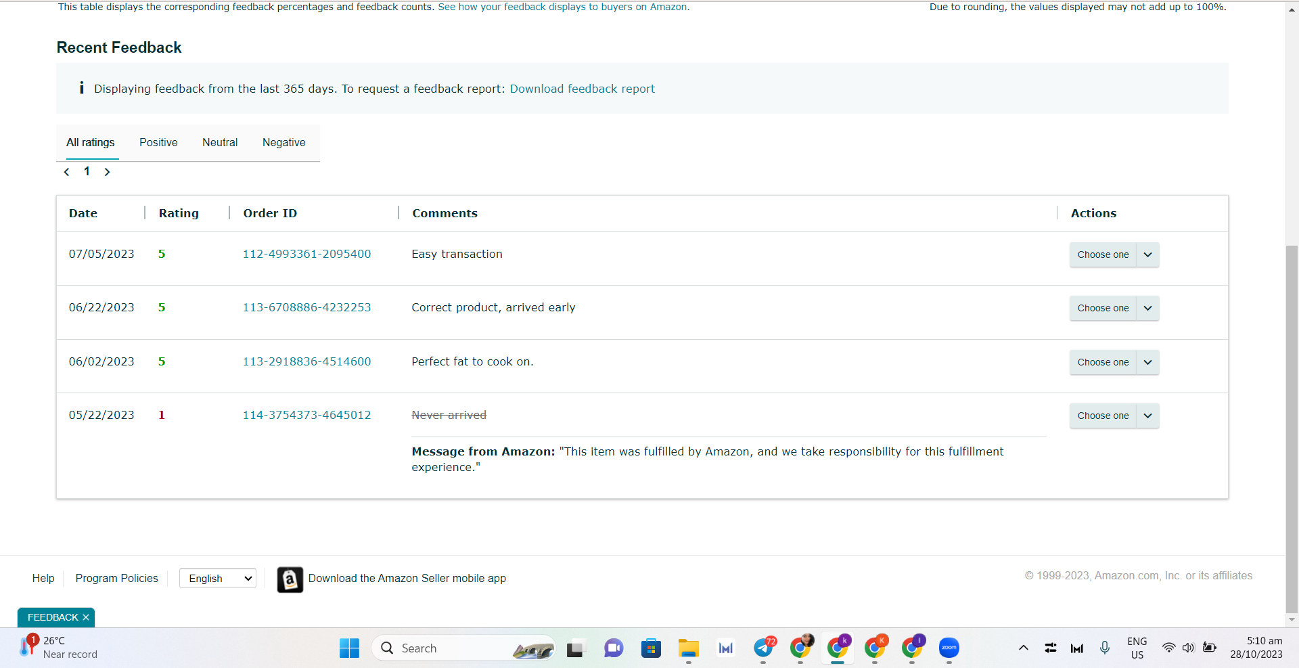Open Task View on the taskbar
The height and width of the screenshot is (668, 1299).
575,648
